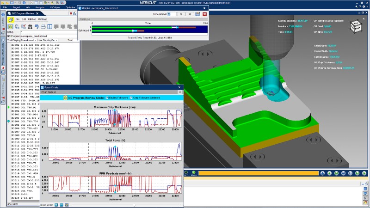Click the Total Force chart
This screenshot has height=208, width=370.
point(115,152)
